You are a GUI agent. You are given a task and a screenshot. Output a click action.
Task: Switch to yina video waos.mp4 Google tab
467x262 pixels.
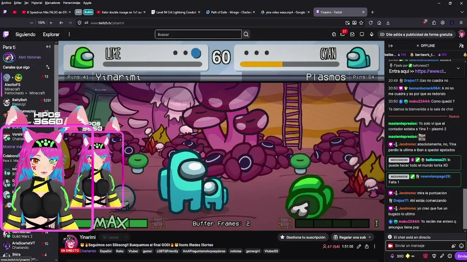click(x=285, y=12)
